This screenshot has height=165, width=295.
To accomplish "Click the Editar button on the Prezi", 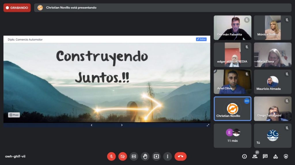I will point(201,39).
